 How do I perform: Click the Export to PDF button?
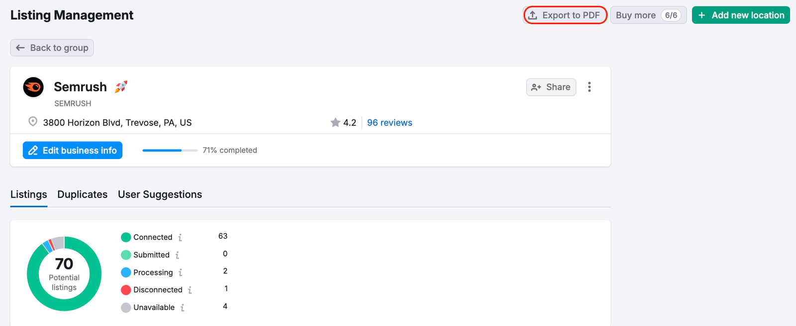(x=565, y=15)
